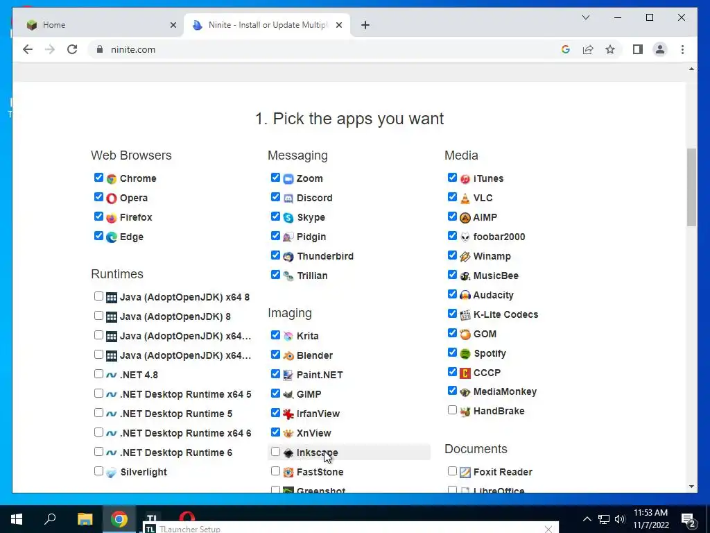
Task: Open the Chrome profile avatar
Action: pos(660,49)
